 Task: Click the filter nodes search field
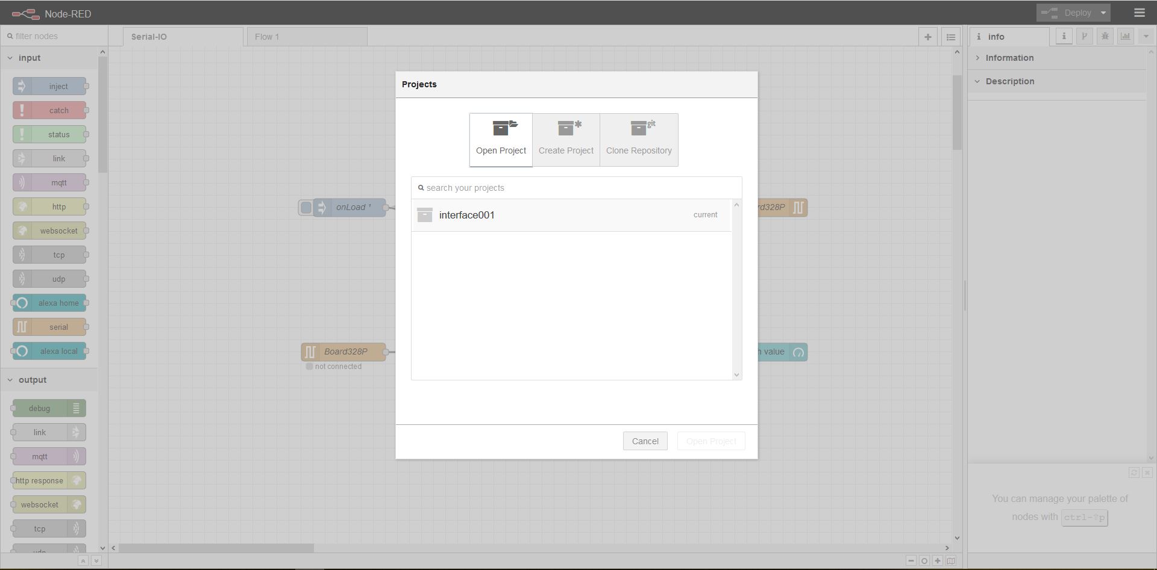pyautogui.click(x=54, y=36)
